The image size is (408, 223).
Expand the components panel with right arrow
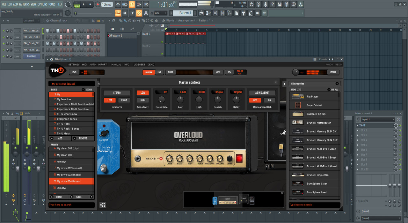click(284, 84)
